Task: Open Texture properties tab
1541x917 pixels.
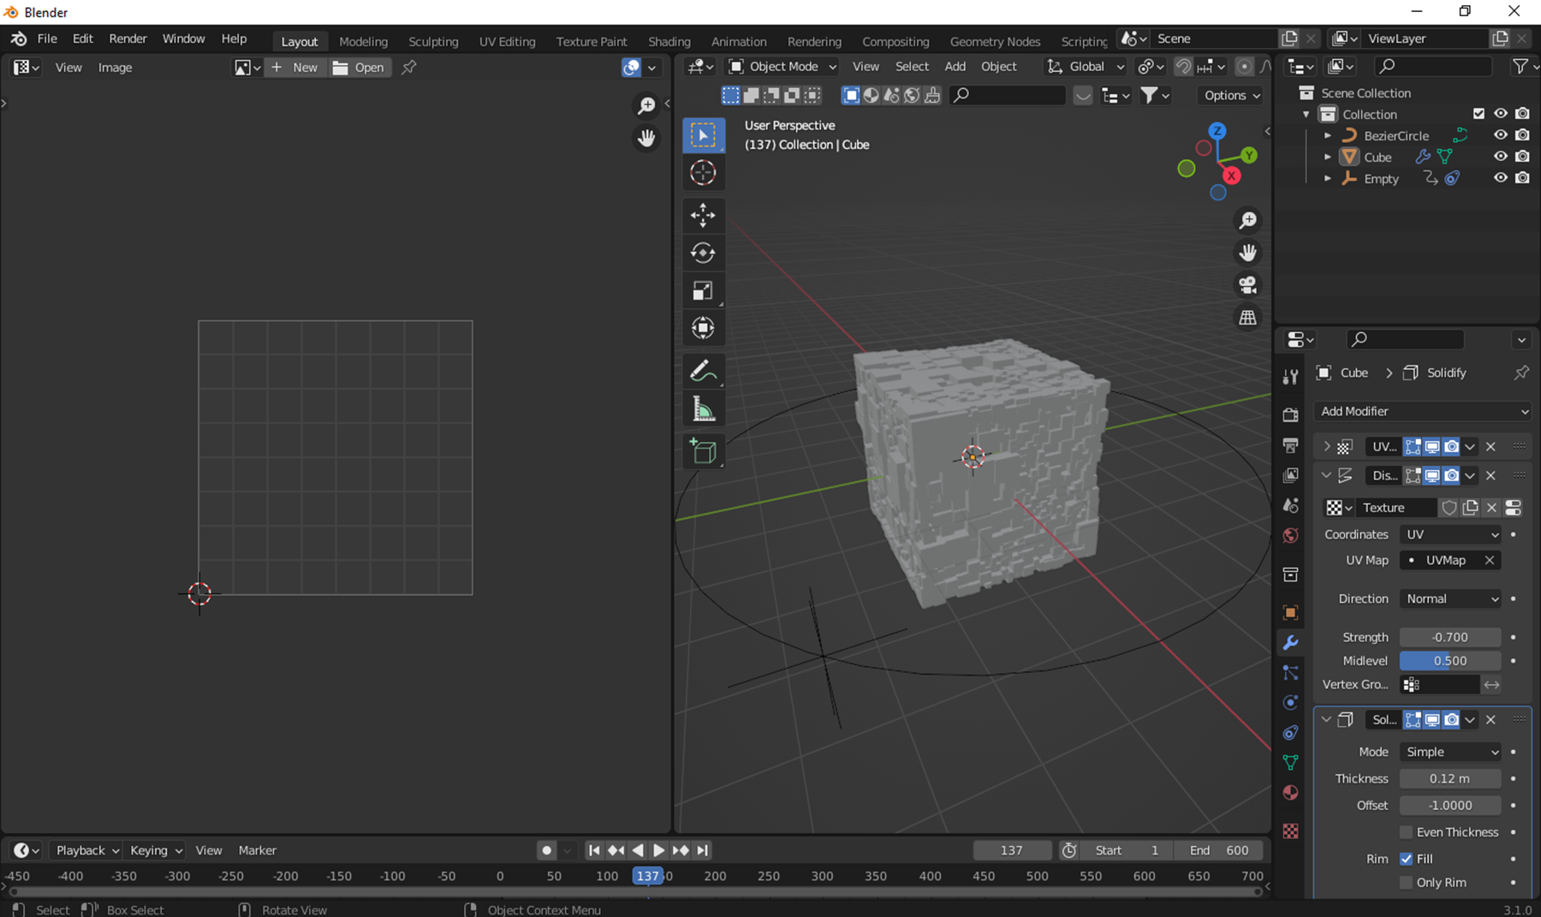Action: (1290, 831)
